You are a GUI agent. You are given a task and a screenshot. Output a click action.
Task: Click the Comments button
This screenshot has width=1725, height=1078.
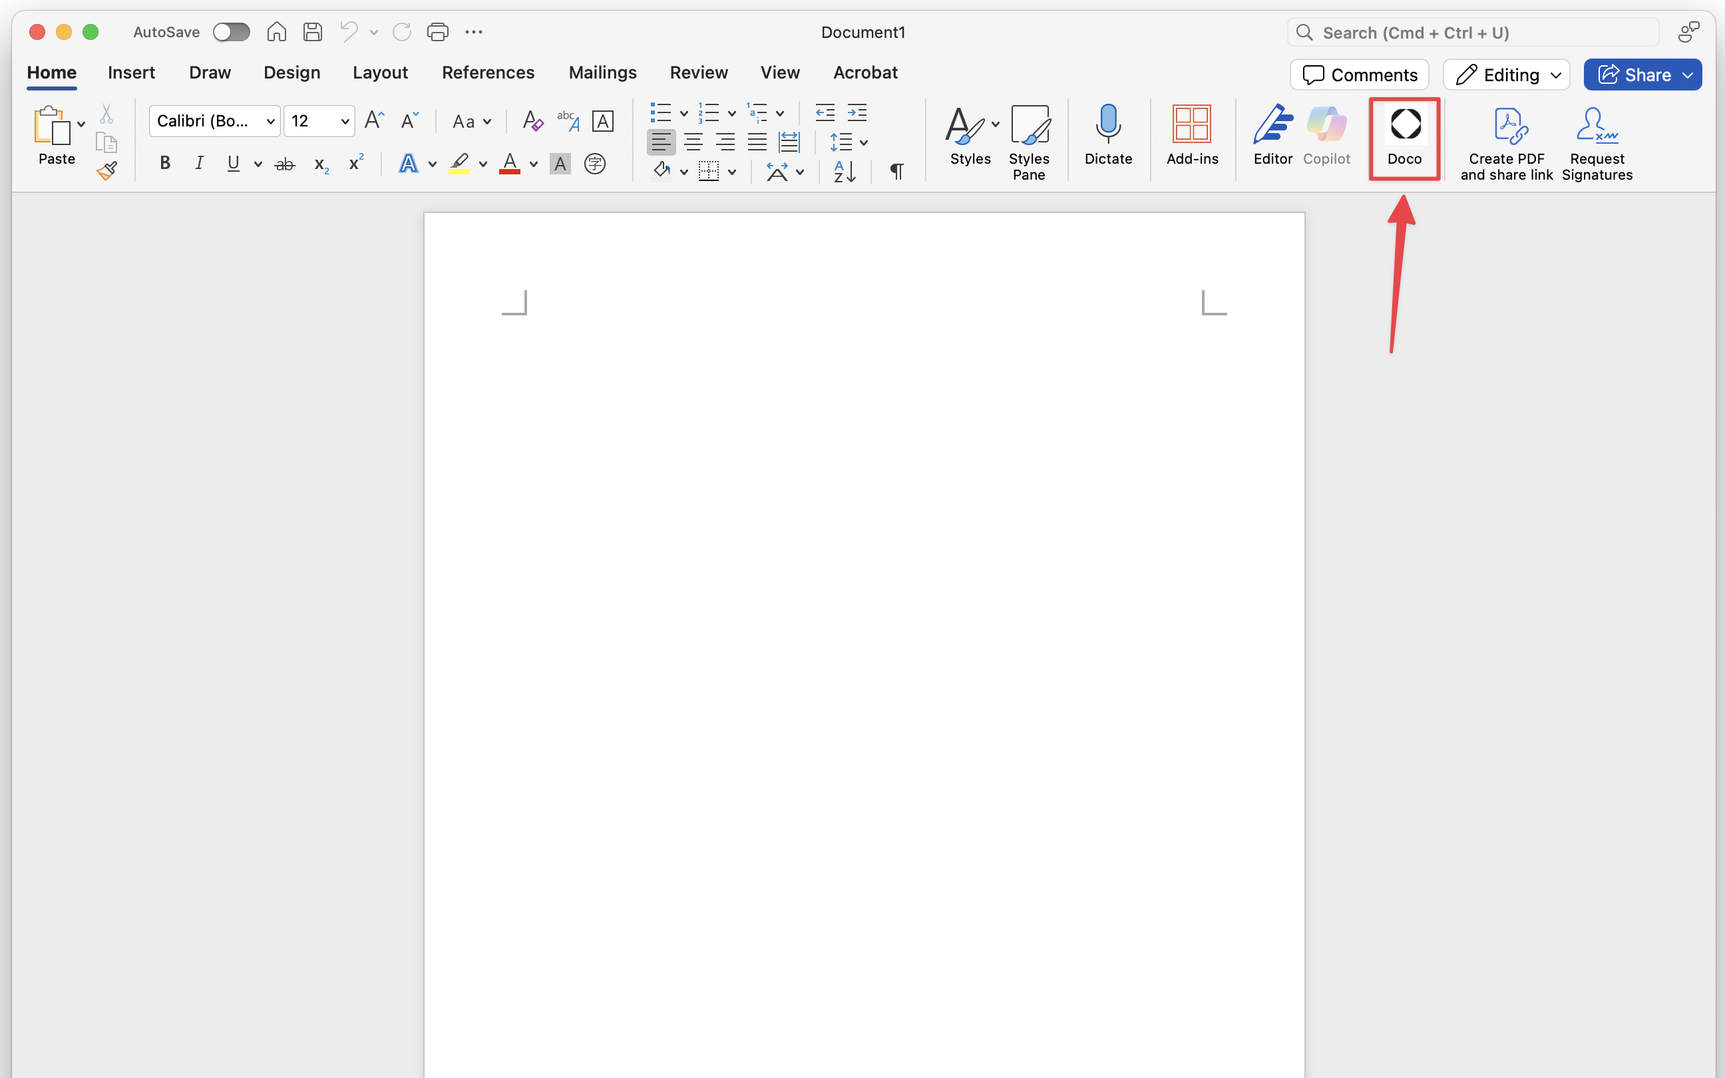[x=1360, y=75]
